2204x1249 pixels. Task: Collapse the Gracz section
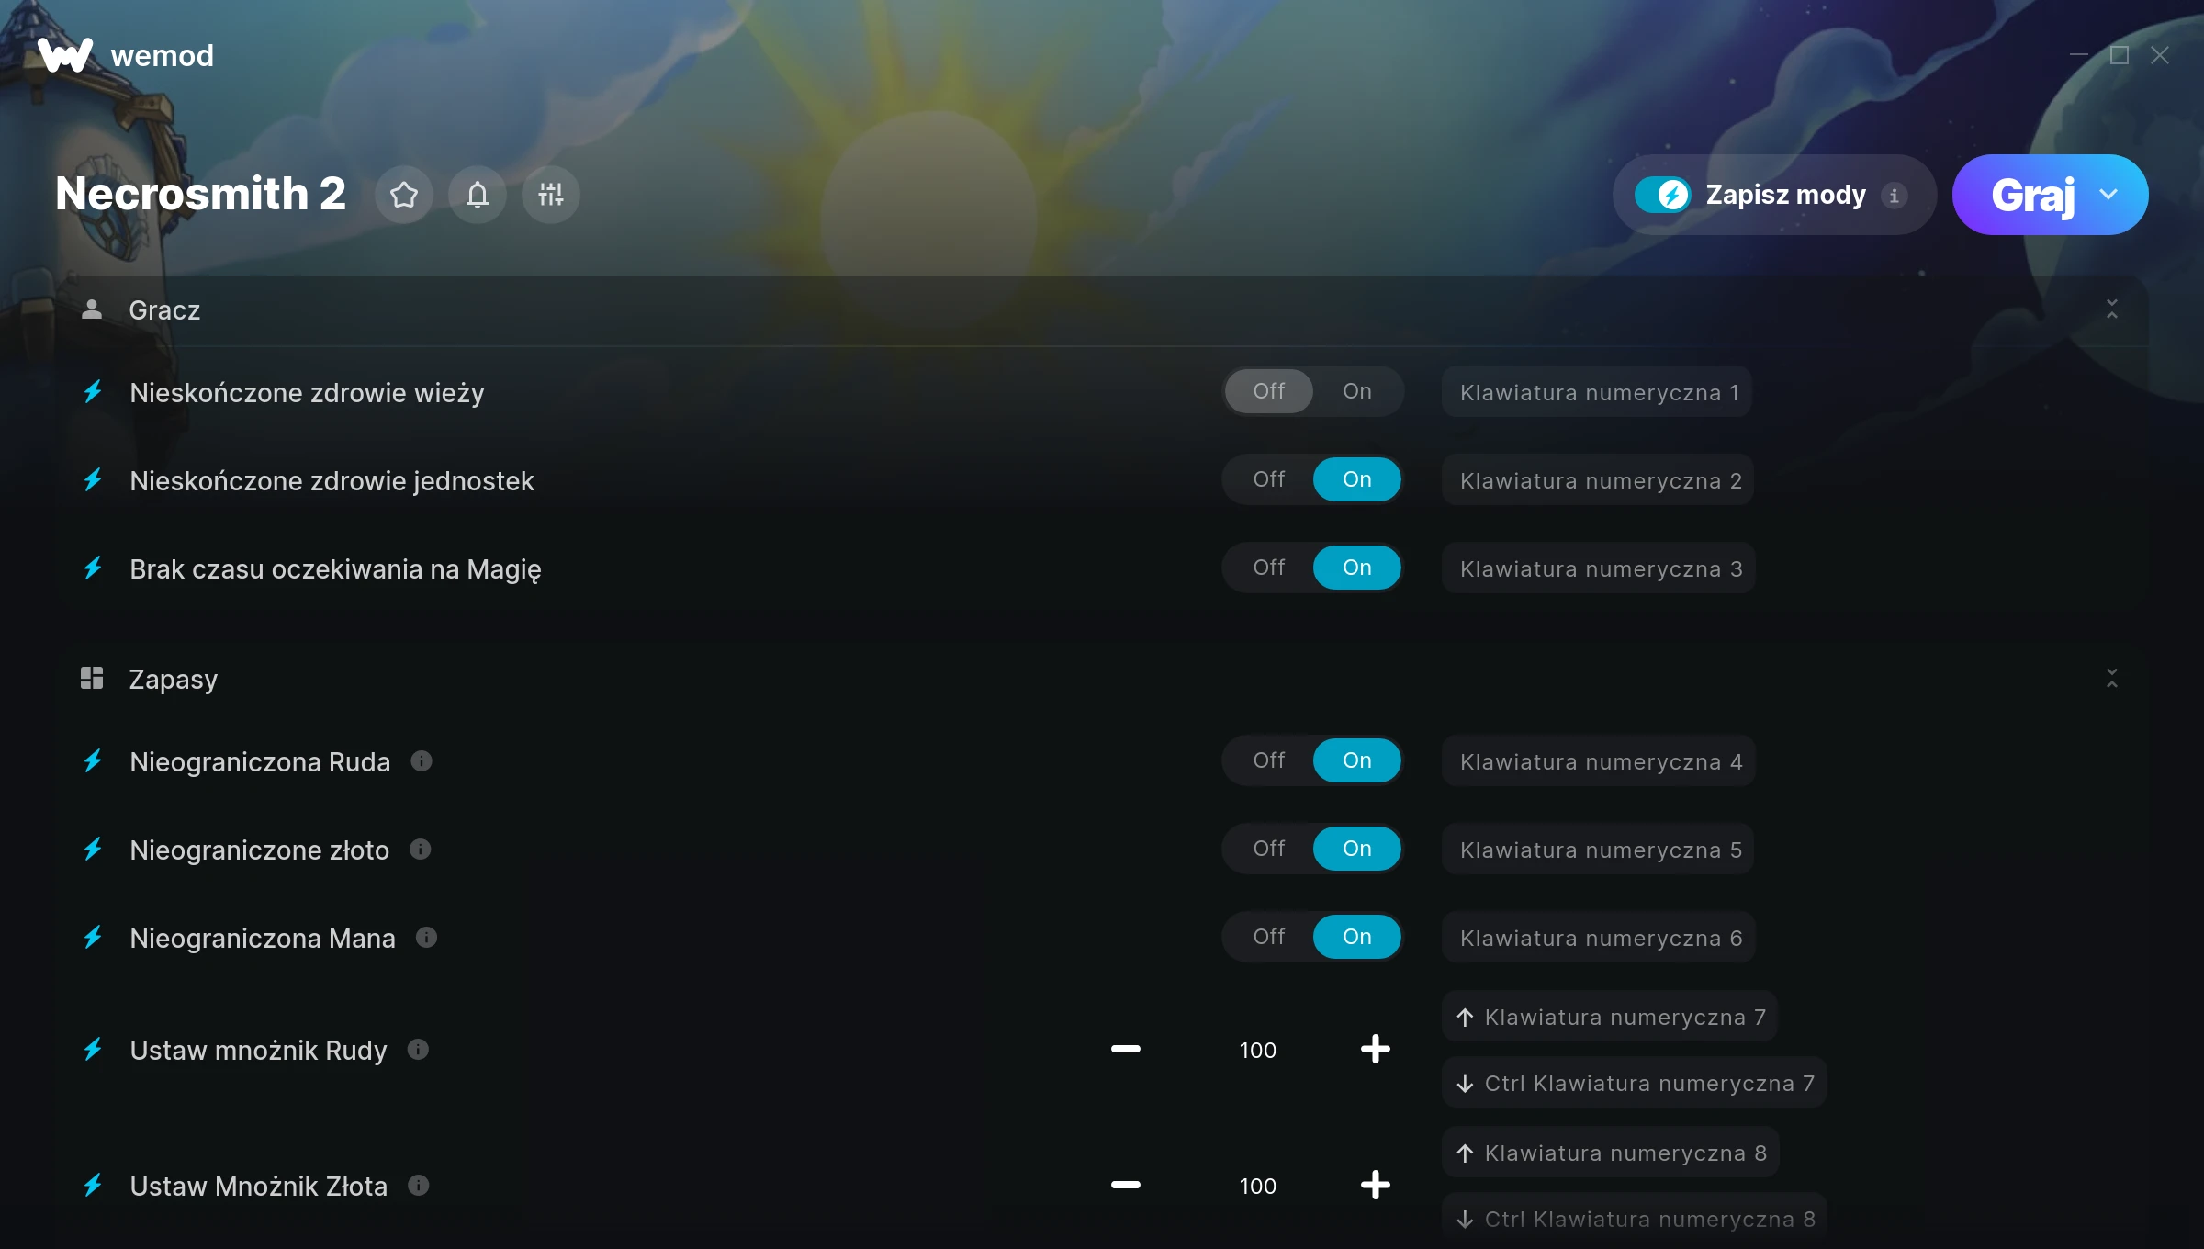pos(2111,309)
